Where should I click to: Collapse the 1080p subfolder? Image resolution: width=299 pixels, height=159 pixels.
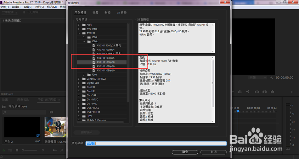click(84, 41)
